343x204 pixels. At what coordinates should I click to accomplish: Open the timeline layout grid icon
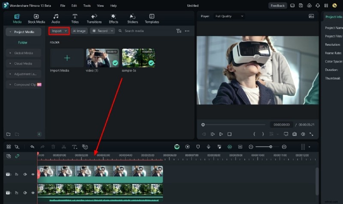pos(9,147)
